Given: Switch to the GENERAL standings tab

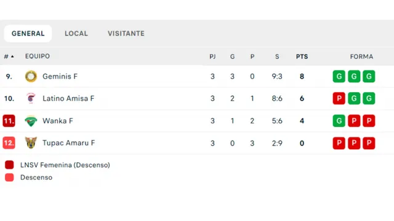Looking at the screenshot, I should pos(28,33).
